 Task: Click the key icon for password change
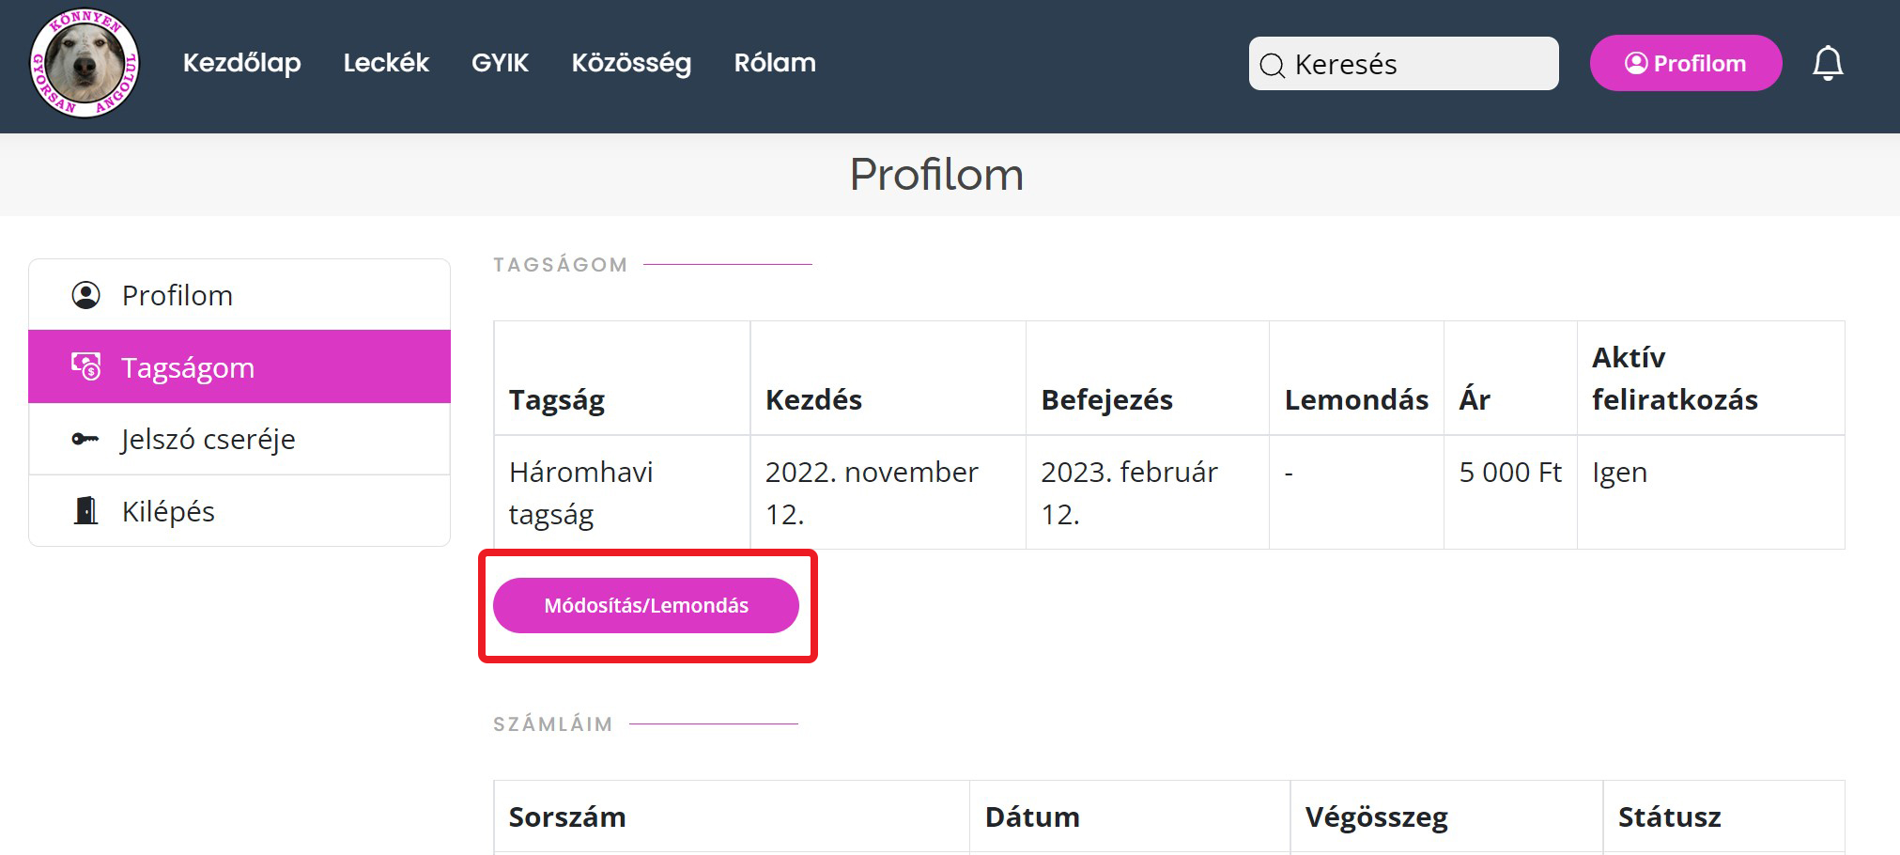click(x=85, y=439)
